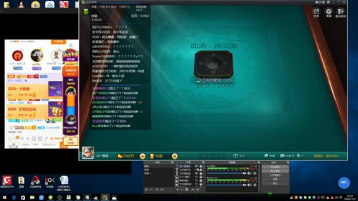The width and height of the screenshot is (358, 201).
Task: Pop out the OBS mixer dock
Action: pyautogui.click(x=259, y=162)
